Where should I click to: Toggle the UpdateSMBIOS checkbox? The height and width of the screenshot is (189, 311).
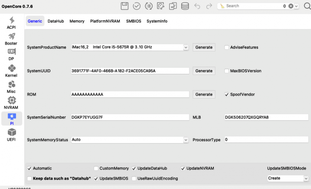[x=96, y=178]
